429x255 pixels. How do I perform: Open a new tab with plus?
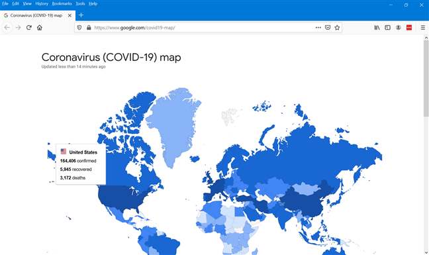click(x=81, y=15)
